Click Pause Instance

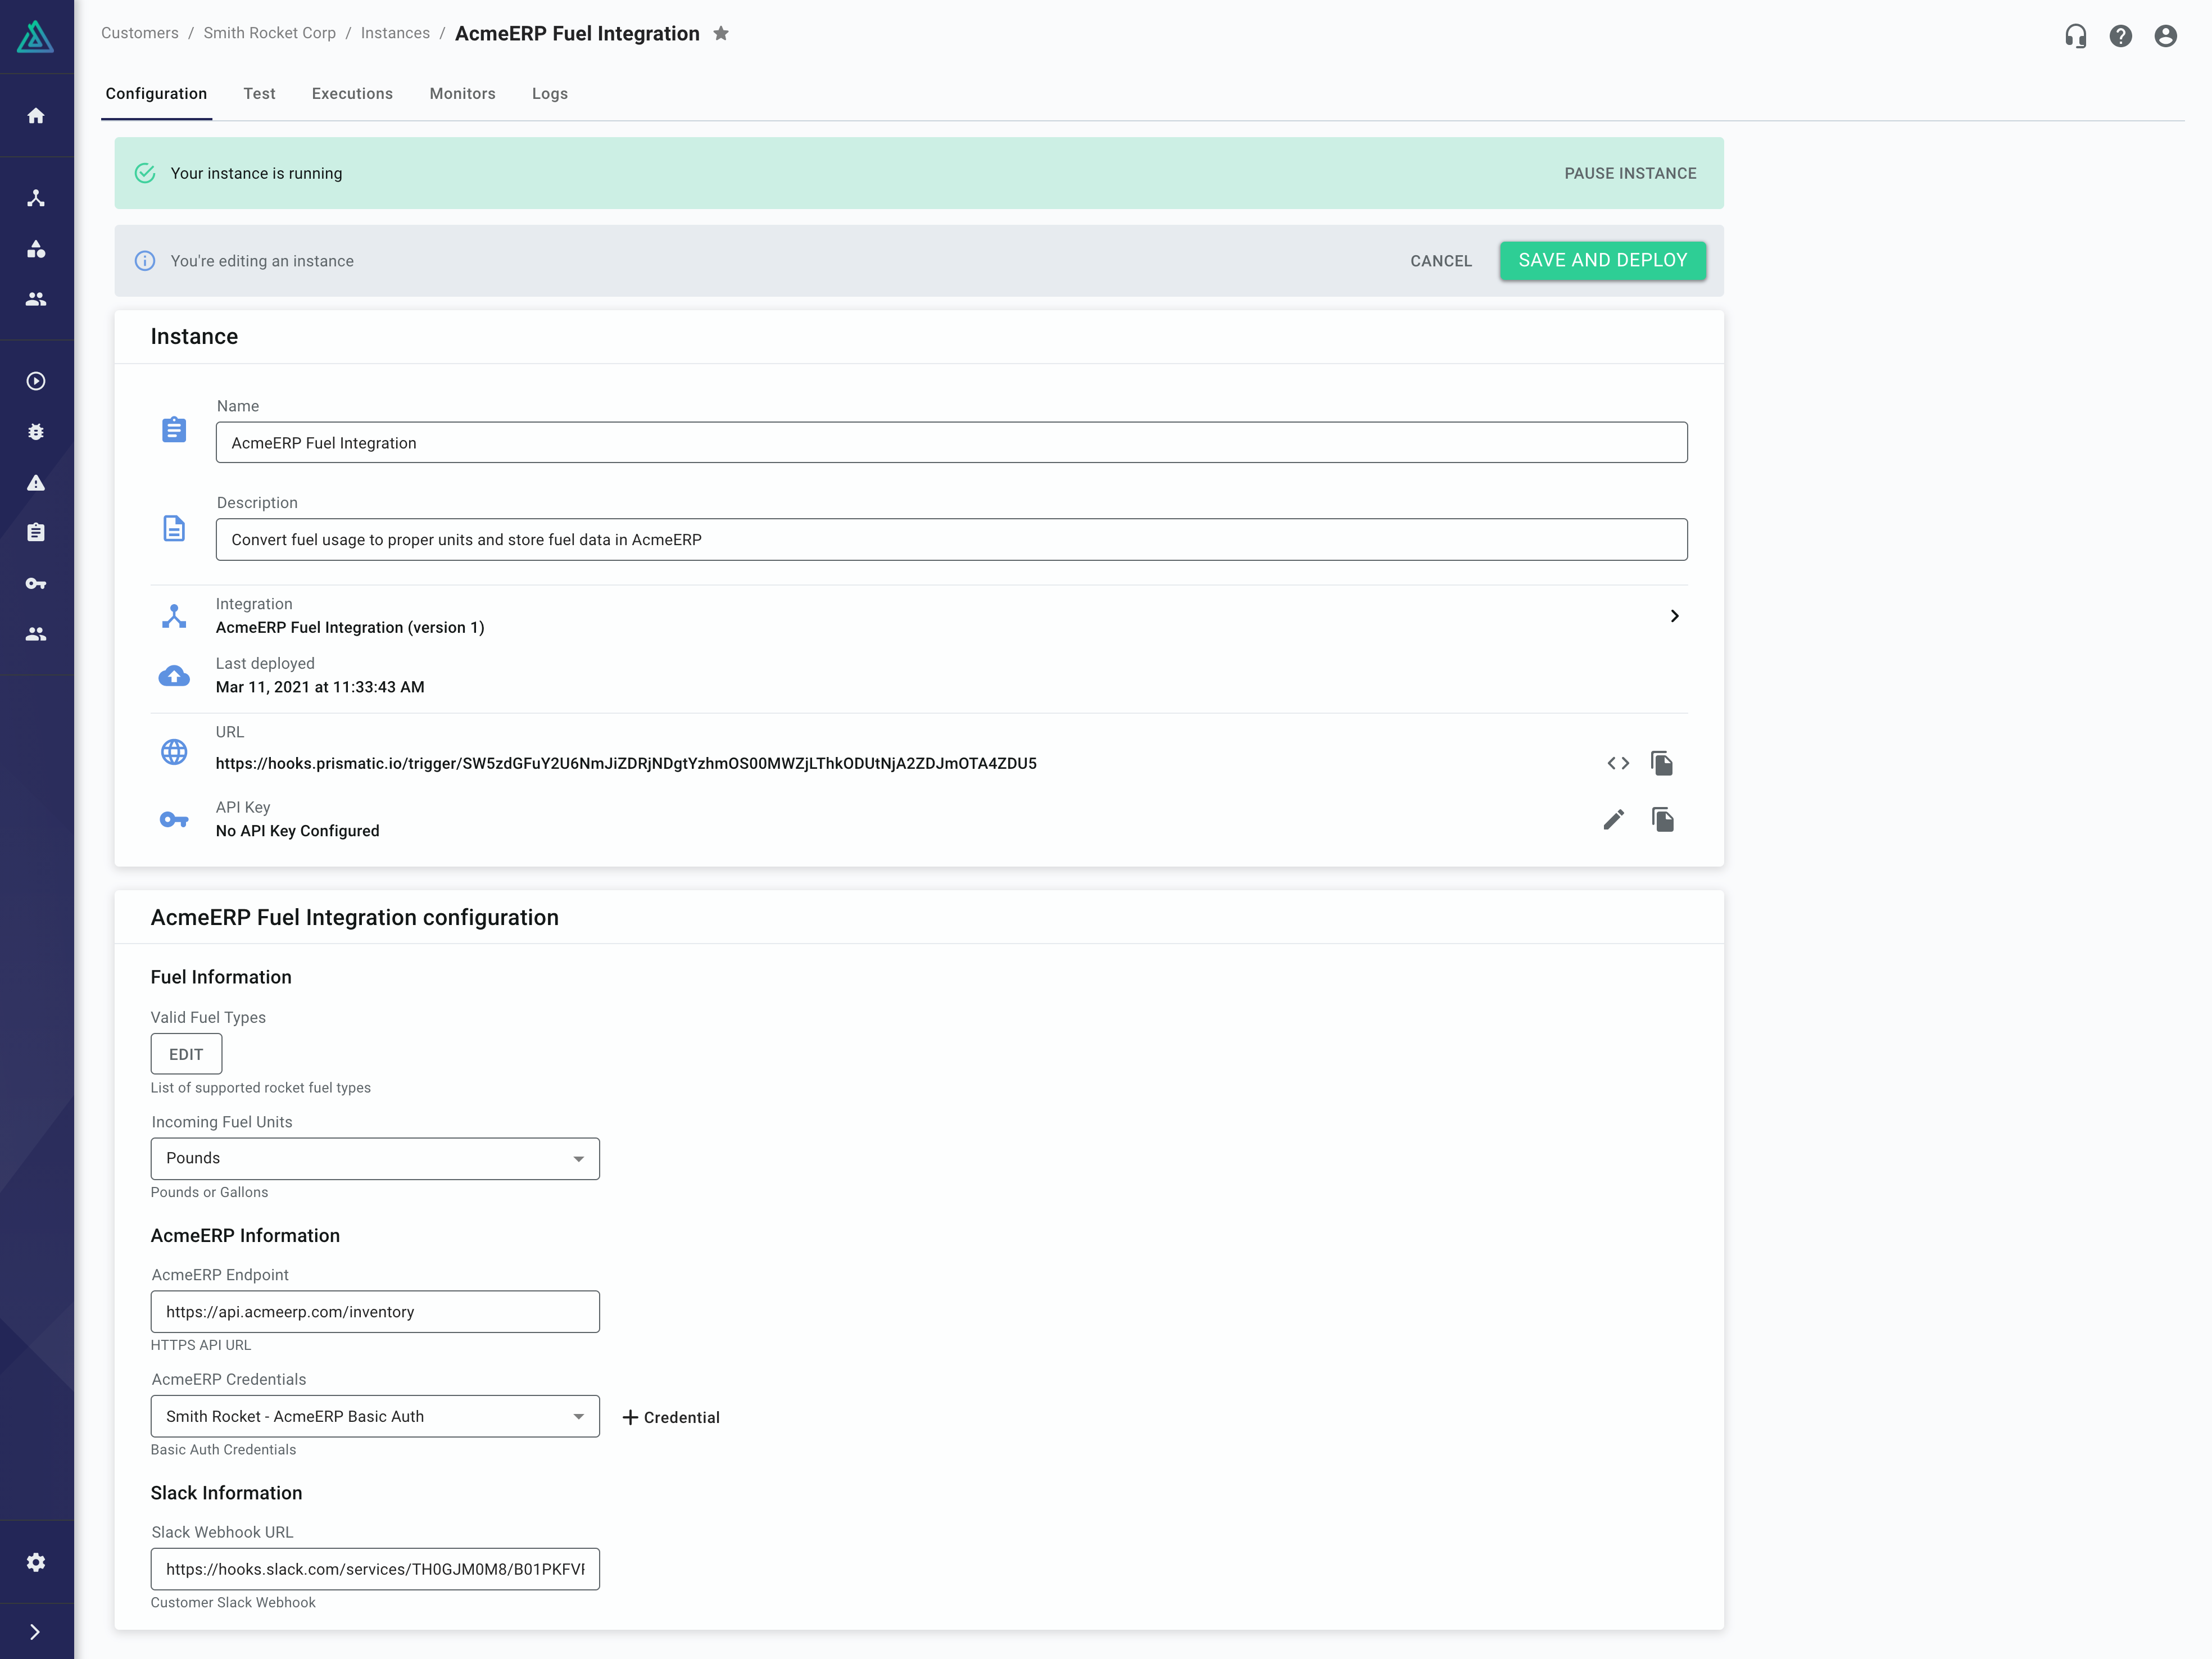(x=1630, y=173)
